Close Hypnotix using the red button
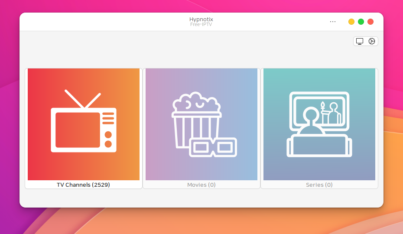 click(370, 22)
